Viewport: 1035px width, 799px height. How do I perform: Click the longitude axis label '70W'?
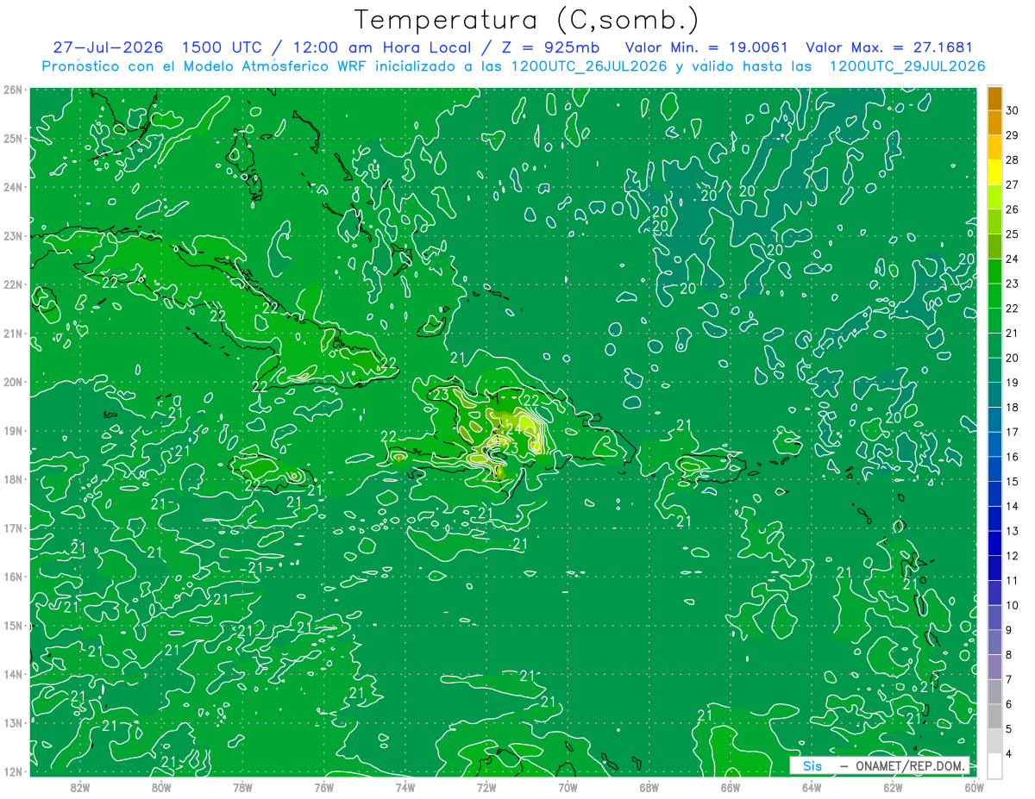tap(568, 787)
